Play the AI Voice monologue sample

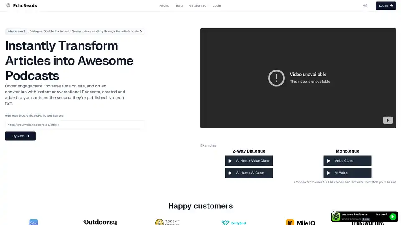pos(347,172)
